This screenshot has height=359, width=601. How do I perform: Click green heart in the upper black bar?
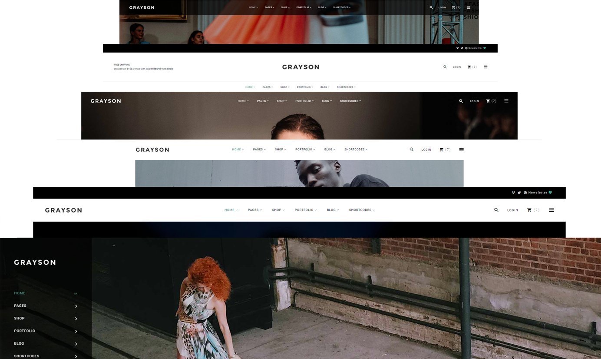[x=485, y=48]
